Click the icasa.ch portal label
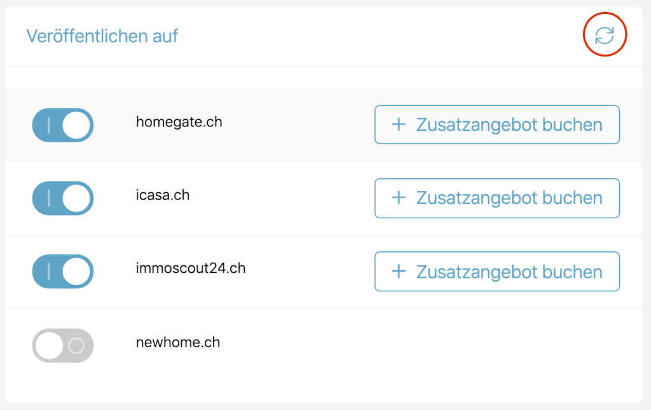This screenshot has height=410, width=651. [x=163, y=195]
